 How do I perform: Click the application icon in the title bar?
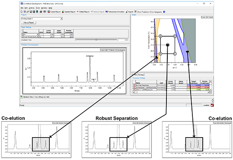[22, 3]
